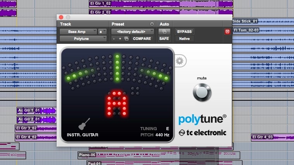Select previous preset with minus button

pos(114,39)
